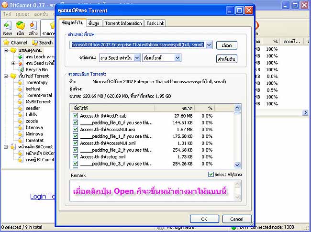Click the Cancel button
Viewport: 311px width, 232px height.
click(x=237, y=219)
